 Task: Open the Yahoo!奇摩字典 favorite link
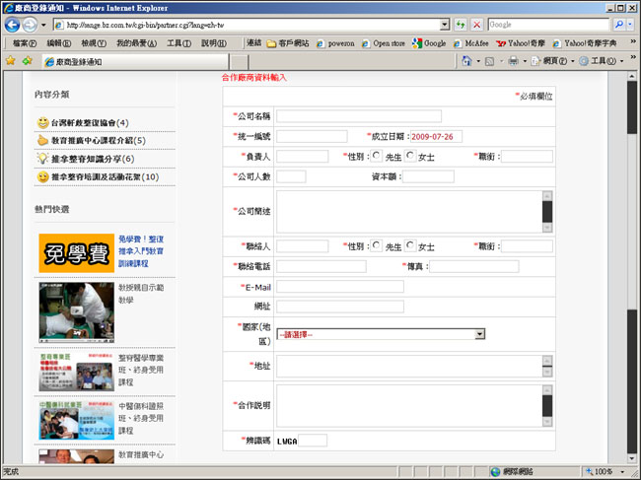[584, 43]
